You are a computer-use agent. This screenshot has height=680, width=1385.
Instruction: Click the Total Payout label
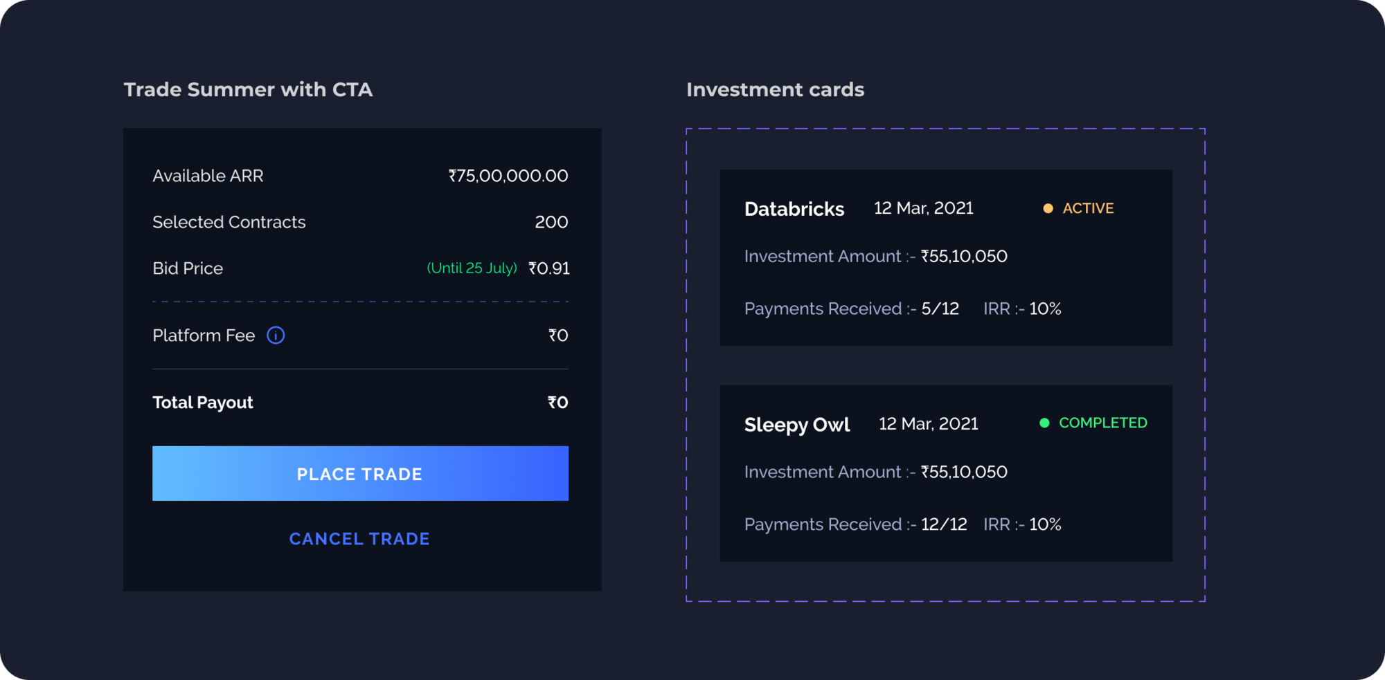coord(203,403)
